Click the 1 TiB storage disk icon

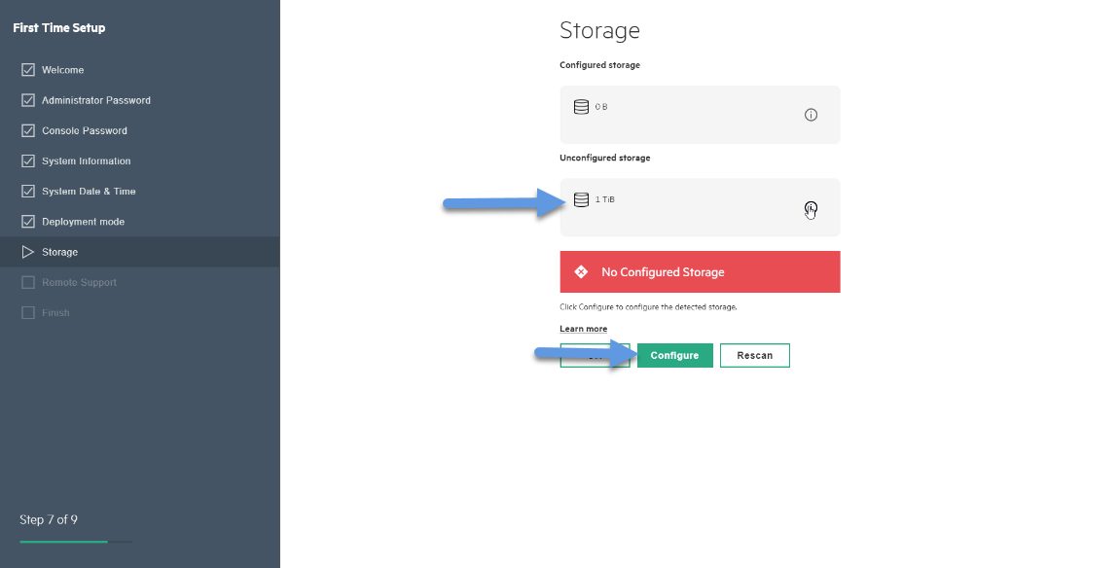point(582,199)
